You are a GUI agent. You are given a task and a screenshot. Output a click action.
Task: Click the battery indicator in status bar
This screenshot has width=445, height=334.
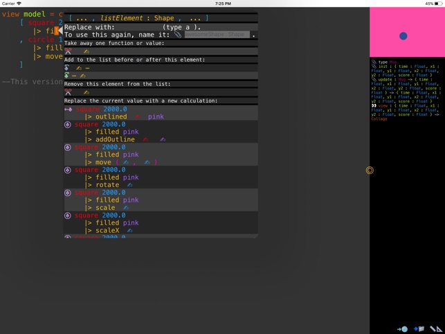click(x=438, y=3)
